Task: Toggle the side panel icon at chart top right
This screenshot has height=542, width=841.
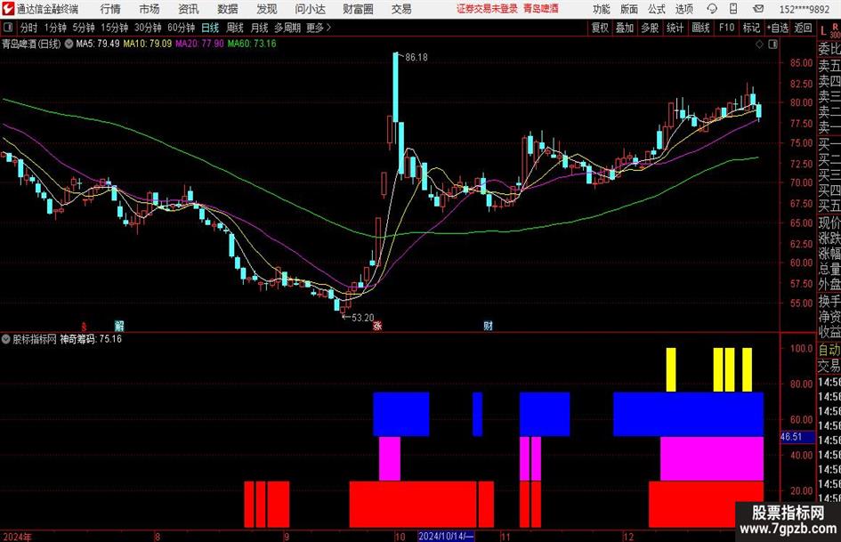Action: click(x=772, y=44)
